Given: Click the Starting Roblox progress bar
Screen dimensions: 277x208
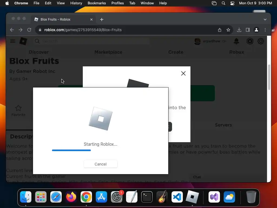Looking at the screenshot, I should point(71,150).
